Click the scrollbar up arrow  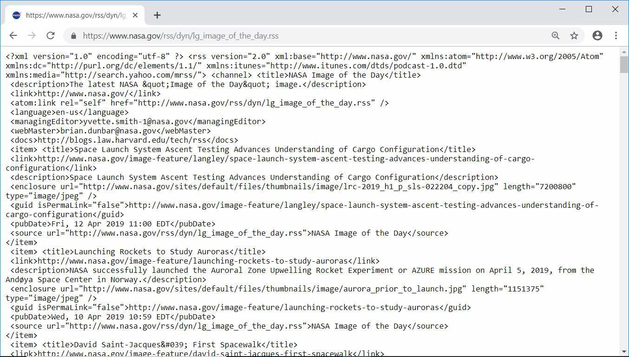624,51
